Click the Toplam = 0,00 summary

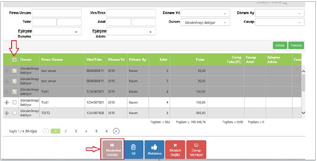(233, 122)
